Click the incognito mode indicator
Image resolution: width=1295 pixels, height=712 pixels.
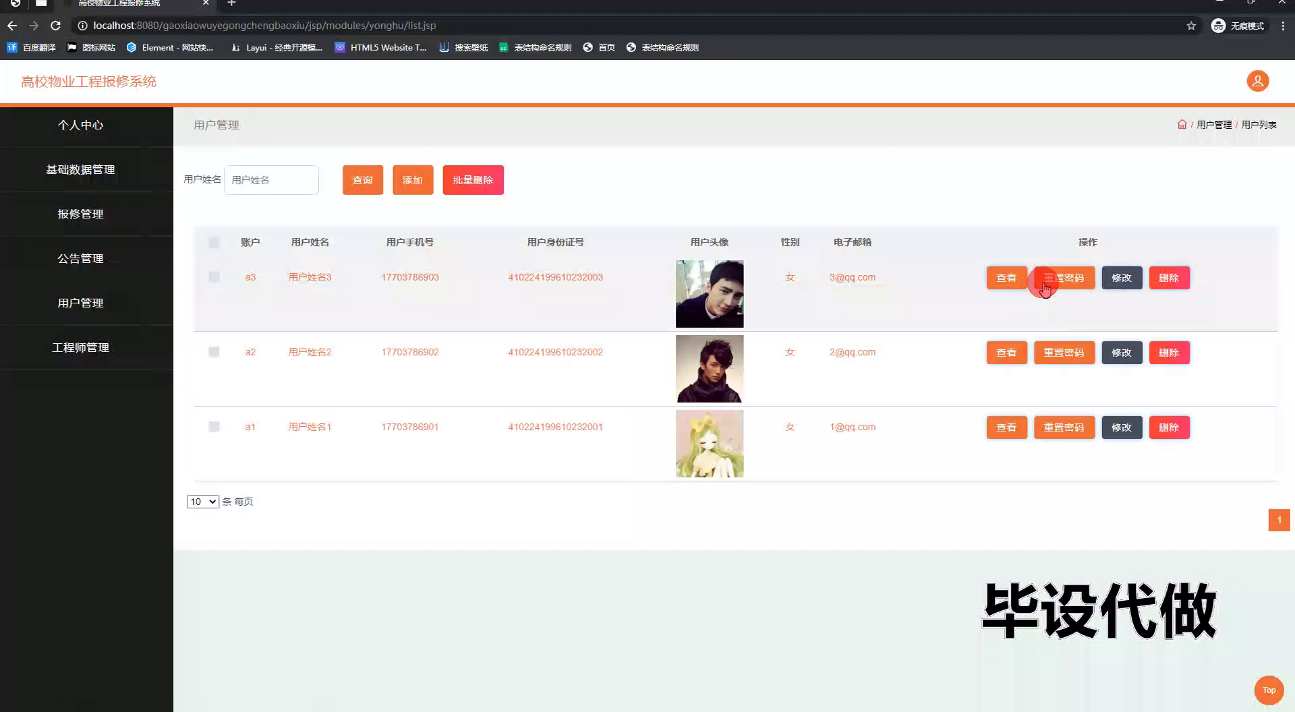pyautogui.click(x=1238, y=26)
